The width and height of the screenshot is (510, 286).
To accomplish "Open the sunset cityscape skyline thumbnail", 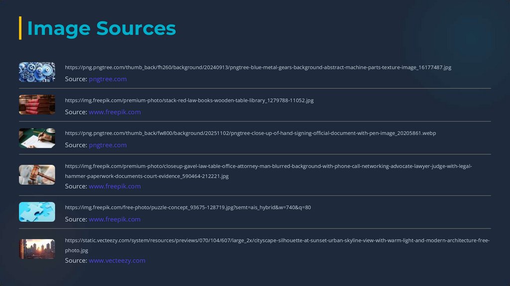I will (37, 249).
